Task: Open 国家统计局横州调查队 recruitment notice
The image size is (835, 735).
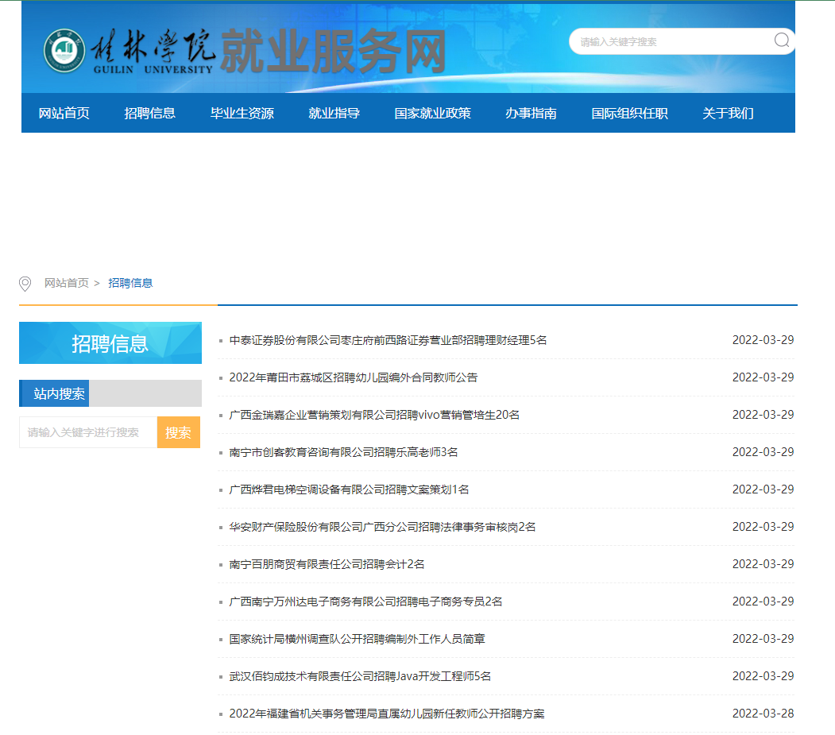Action: pyautogui.click(x=357, y=639)
